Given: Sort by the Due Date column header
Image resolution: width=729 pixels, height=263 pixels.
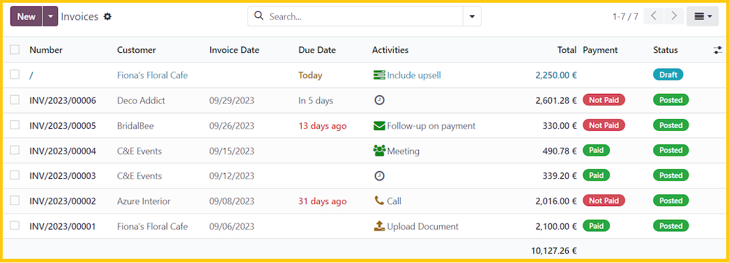Looking at the screenshot, I should pyautogui.click(x=317, y=50).
